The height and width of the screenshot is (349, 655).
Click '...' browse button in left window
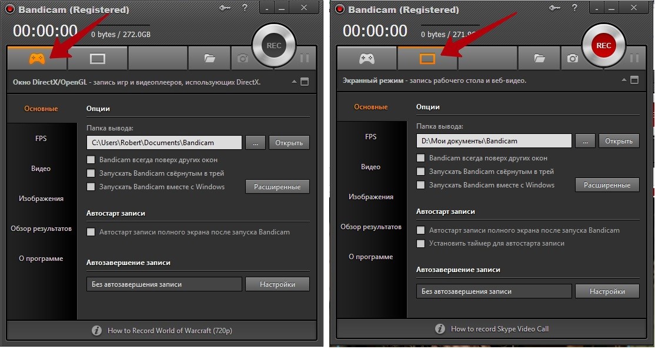point(256,143)
